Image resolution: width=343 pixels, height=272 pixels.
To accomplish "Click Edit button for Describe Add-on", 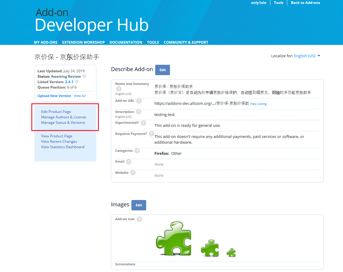I will pyautogui.click(x=162, y=70).
